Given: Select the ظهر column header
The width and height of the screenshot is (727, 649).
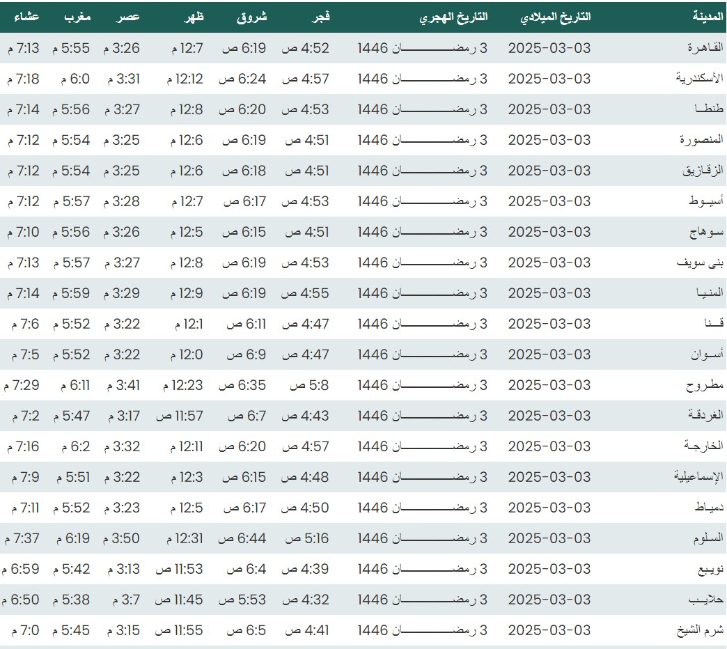Looking at the screenshot, I should 194,17.
